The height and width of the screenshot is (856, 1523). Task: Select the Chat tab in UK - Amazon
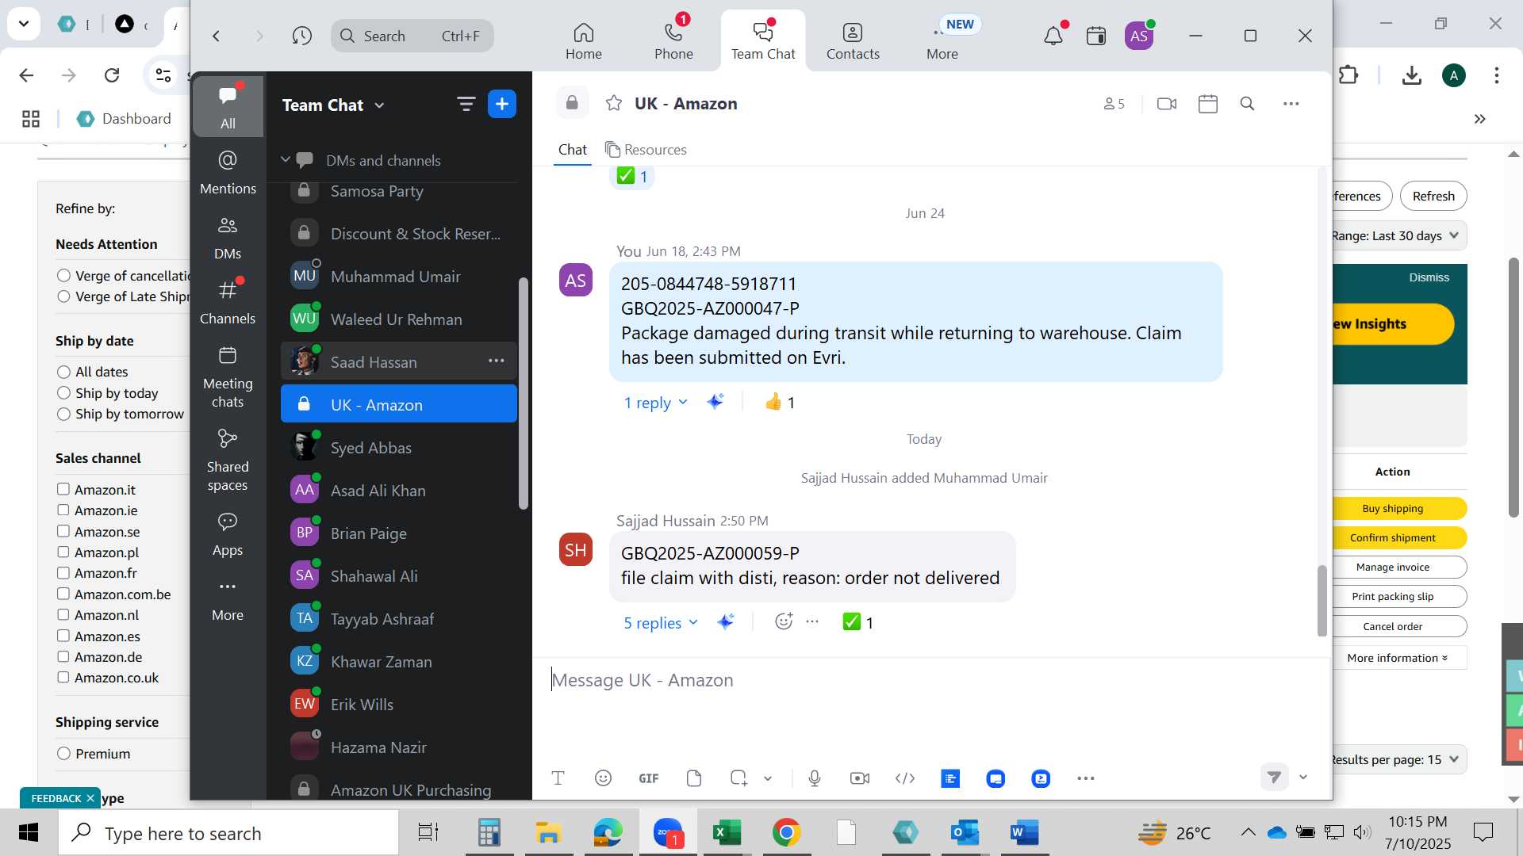(572, 149)
